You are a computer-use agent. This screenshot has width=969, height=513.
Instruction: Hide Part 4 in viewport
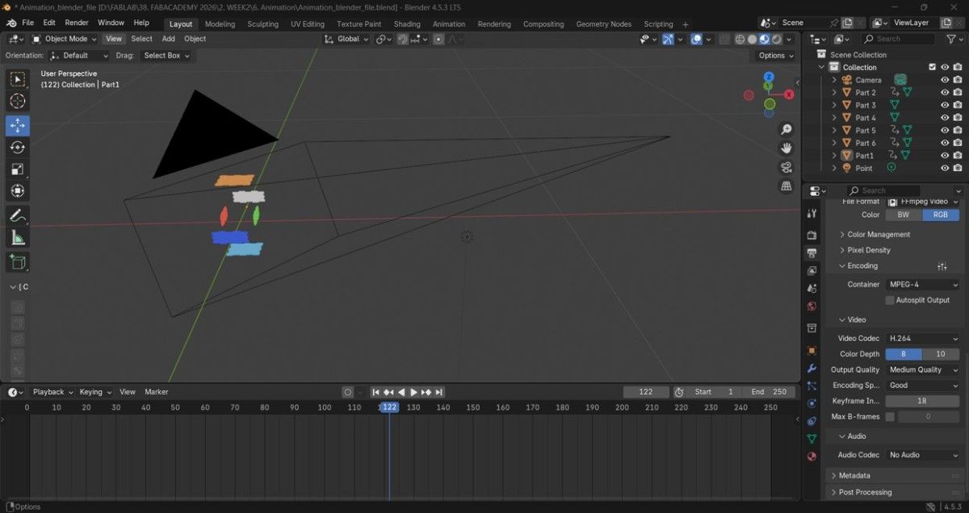944,118
